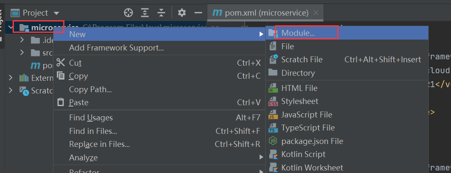This screenshot has width=451, height=173.
Task: Expand Scratches node in project tree
Action: [11, 90]
